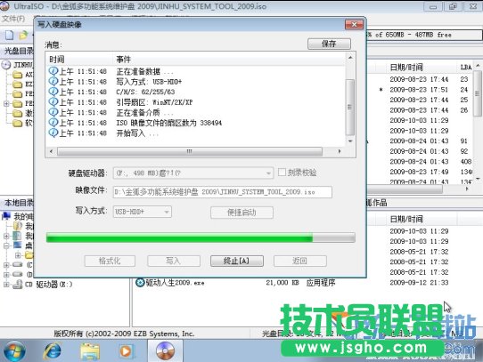This screenshot has height=362, width=483.
Task: Click the disc size capacity bar
Action: click(x=424, y=35)
